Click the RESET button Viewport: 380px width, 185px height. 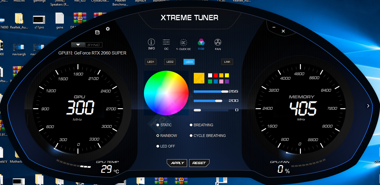(x=199, y=163)
